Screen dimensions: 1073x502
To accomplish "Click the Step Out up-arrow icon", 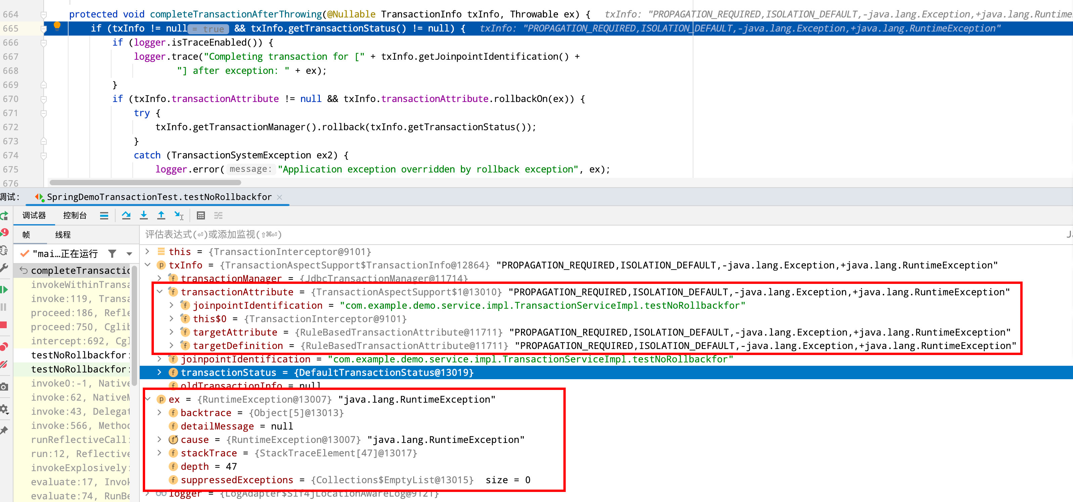I will pos(161,215).
